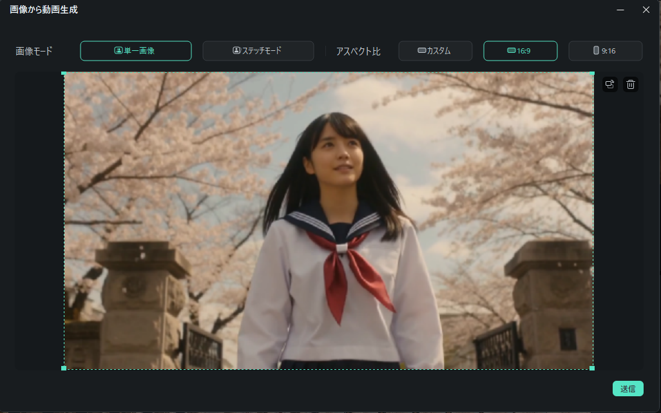Click the bottom-right crop handle of the image
The image size is (661, 413).
591,368
